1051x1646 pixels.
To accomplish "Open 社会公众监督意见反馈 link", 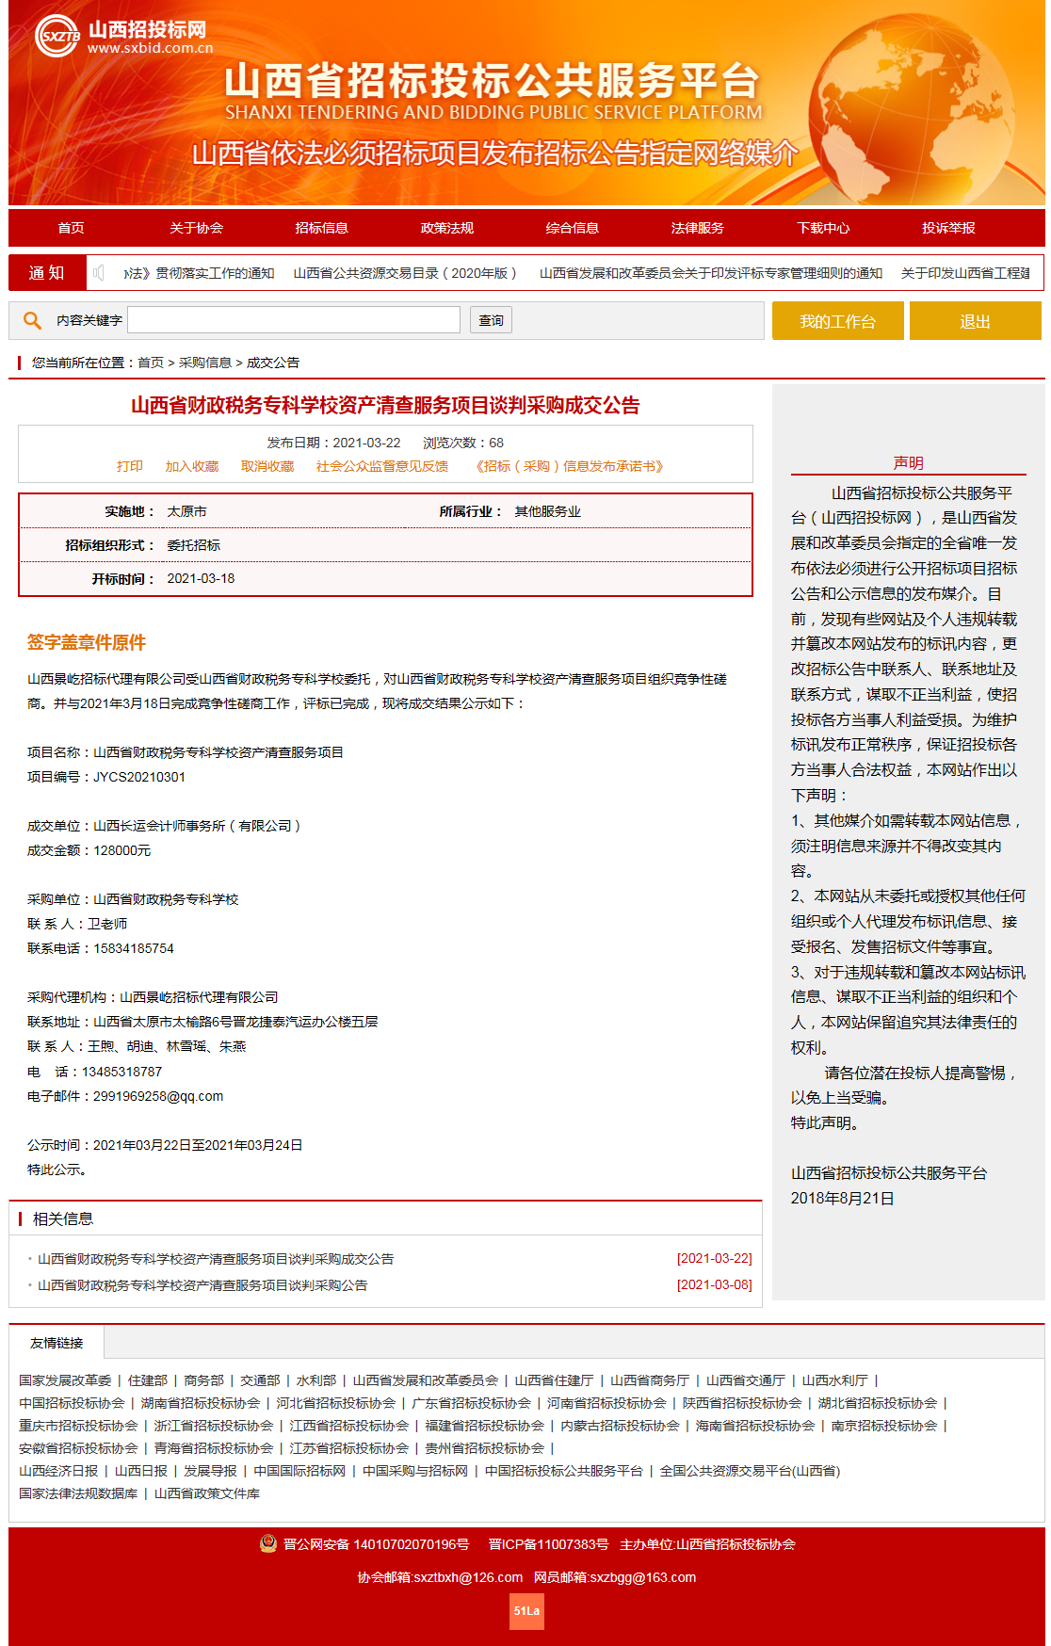I will [381, 466].
